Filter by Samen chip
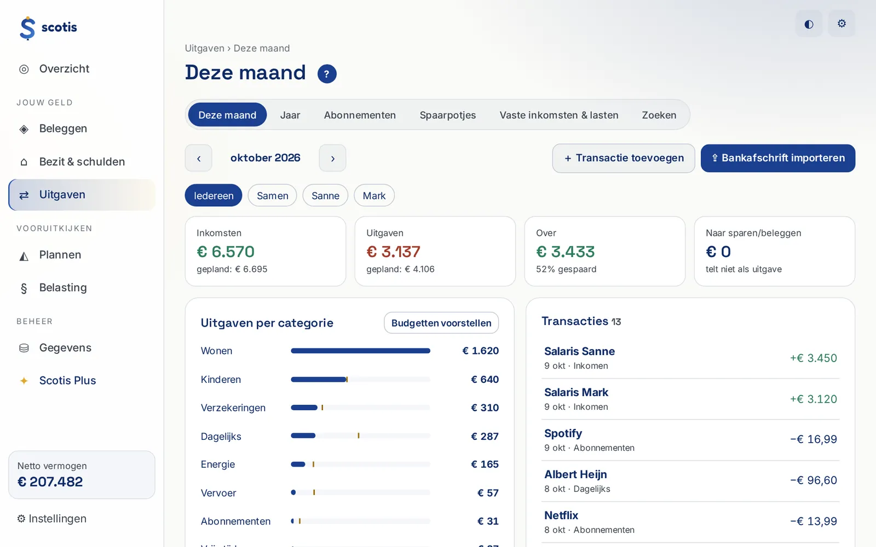 [272, 195]
